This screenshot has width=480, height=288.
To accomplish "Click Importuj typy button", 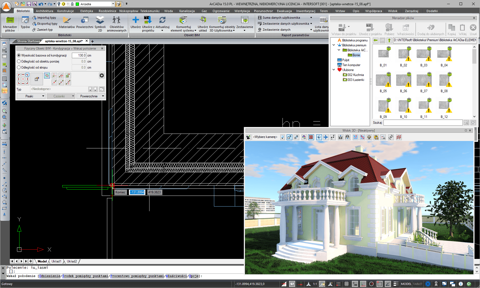I will 44,18.
